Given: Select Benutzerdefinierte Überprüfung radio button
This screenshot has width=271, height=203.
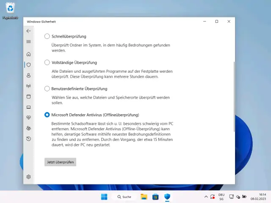Looking at the screenshot, I should coord(47,88).
